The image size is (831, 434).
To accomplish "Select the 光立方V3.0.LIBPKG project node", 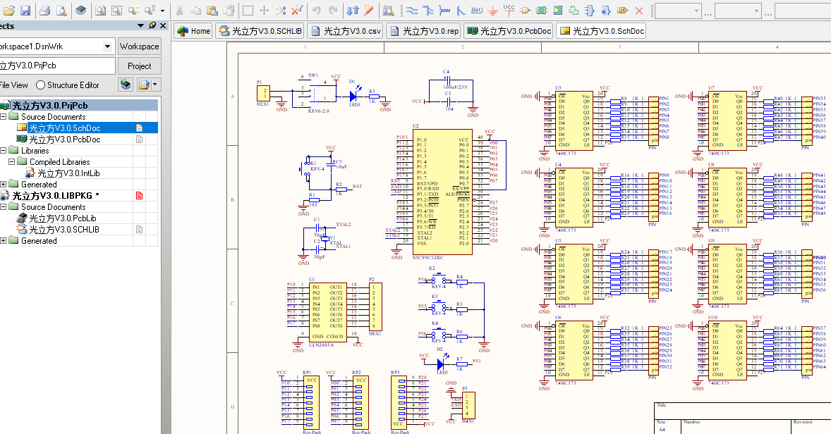I will 55,196.
